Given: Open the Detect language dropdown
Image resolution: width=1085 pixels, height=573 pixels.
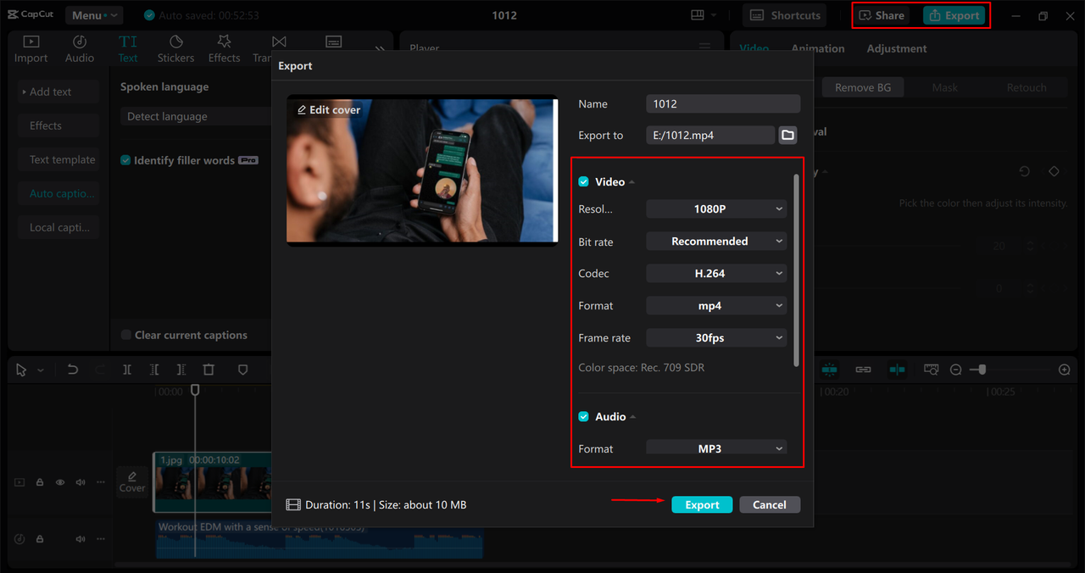Looking at the screenshot, I should point(195,117).
